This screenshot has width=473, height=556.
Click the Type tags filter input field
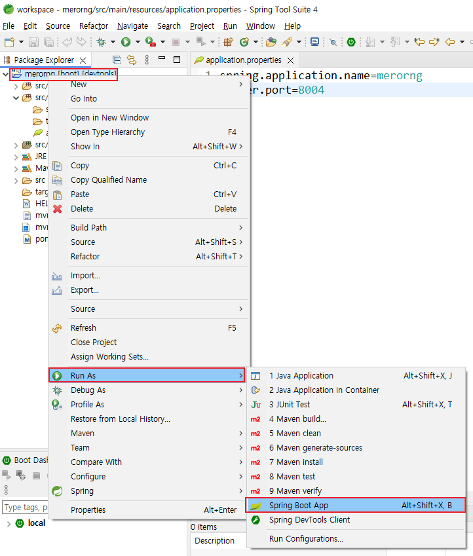25,508
